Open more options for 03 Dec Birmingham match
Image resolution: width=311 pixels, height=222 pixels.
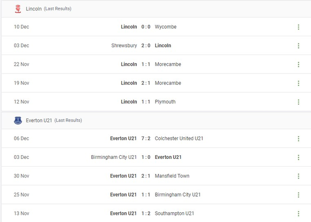(x=299, y=157)
